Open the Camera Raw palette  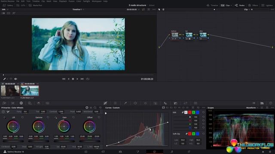click(4, 103)
